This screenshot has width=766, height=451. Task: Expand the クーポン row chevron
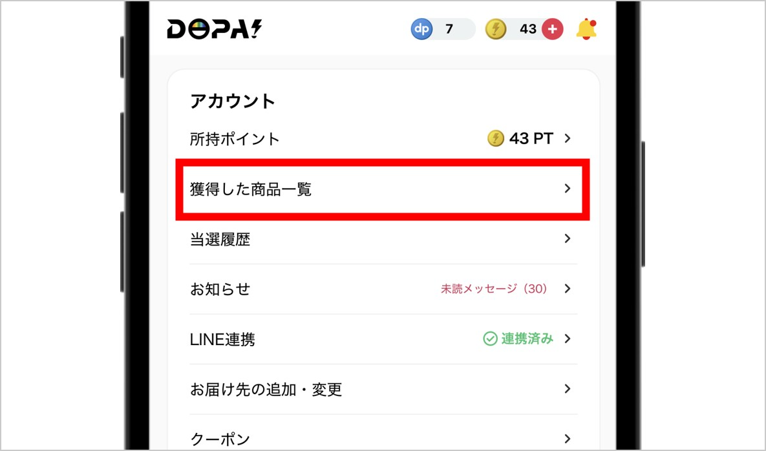(x=568, y=438)
